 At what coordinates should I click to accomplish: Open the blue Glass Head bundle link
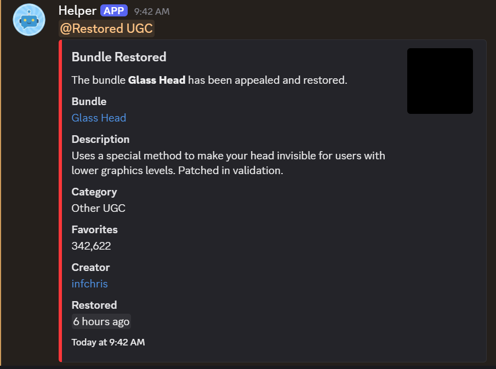coord(99,118)
